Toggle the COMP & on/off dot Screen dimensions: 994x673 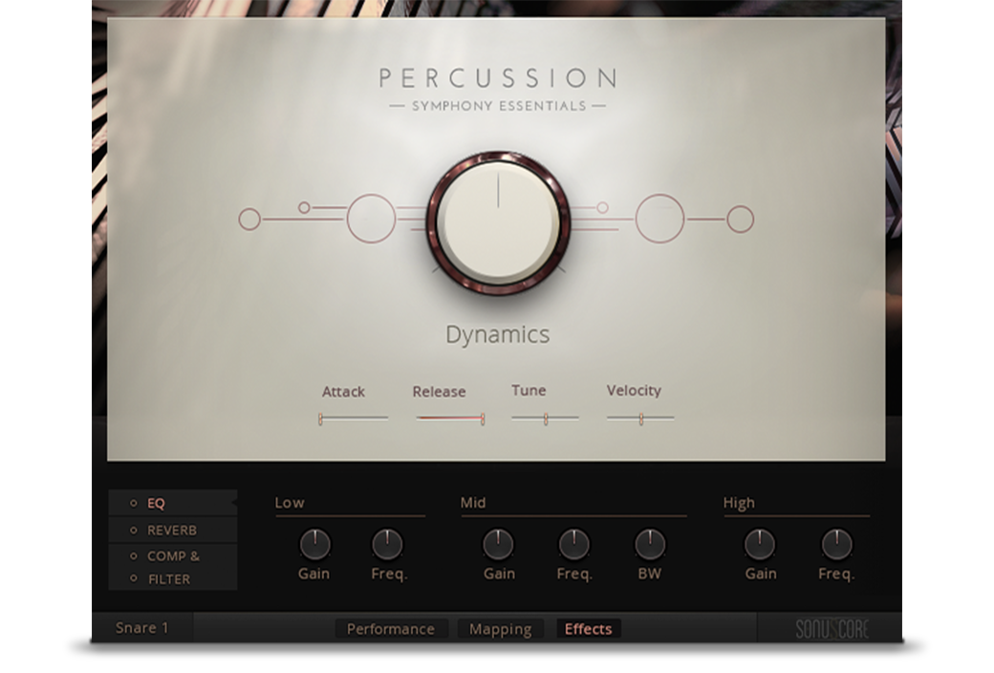coord(133,556)
